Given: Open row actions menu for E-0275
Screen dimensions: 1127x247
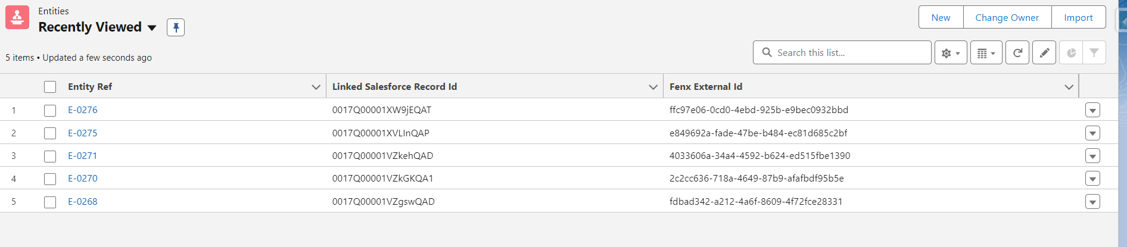Looking at the screenshot, I should [x=1092, y=133].
